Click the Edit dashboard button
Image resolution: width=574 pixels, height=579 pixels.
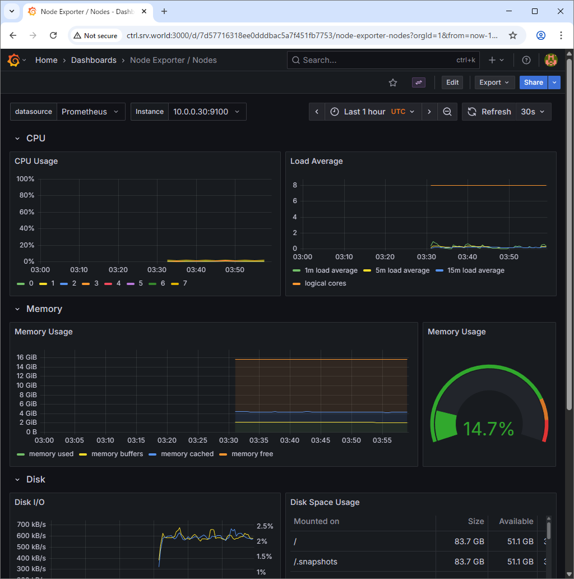(x=452, y=82)
